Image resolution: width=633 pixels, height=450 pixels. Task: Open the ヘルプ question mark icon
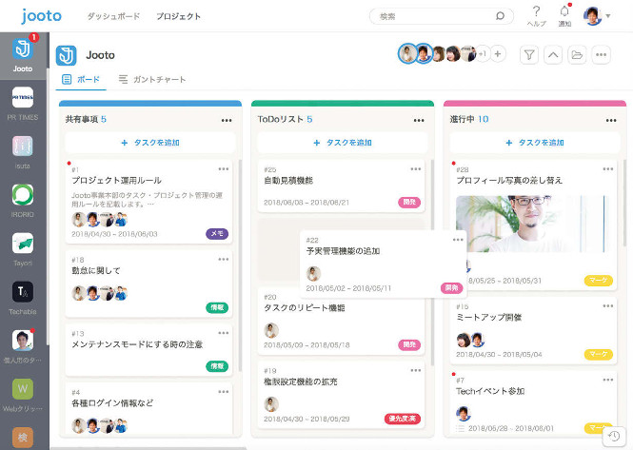pyautogui.click(x=536, y=11)
